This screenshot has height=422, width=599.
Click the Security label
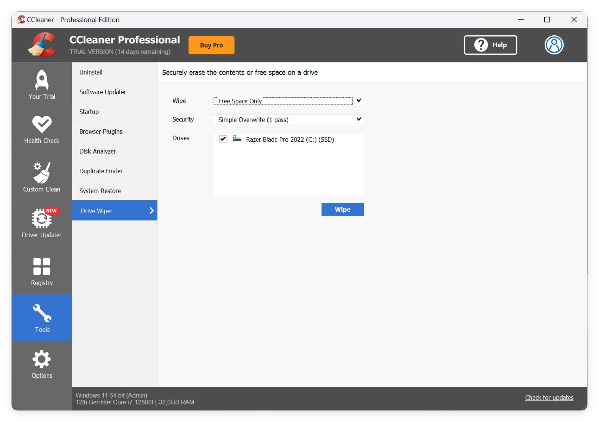point(183,119)
